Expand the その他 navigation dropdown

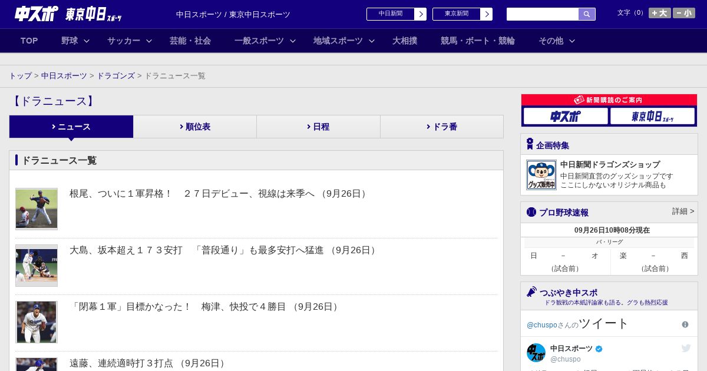click(x=557, y=41)
